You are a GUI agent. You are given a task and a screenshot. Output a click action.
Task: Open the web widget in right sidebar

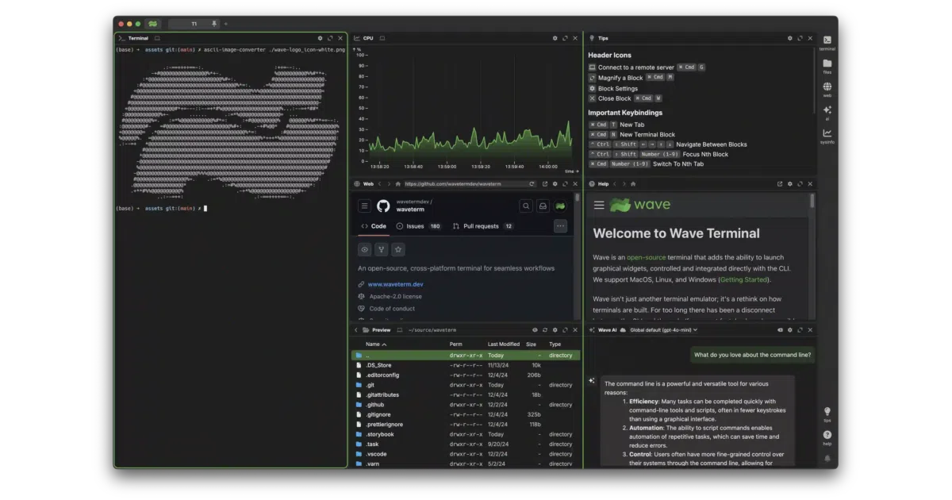(x=827, y=89)
